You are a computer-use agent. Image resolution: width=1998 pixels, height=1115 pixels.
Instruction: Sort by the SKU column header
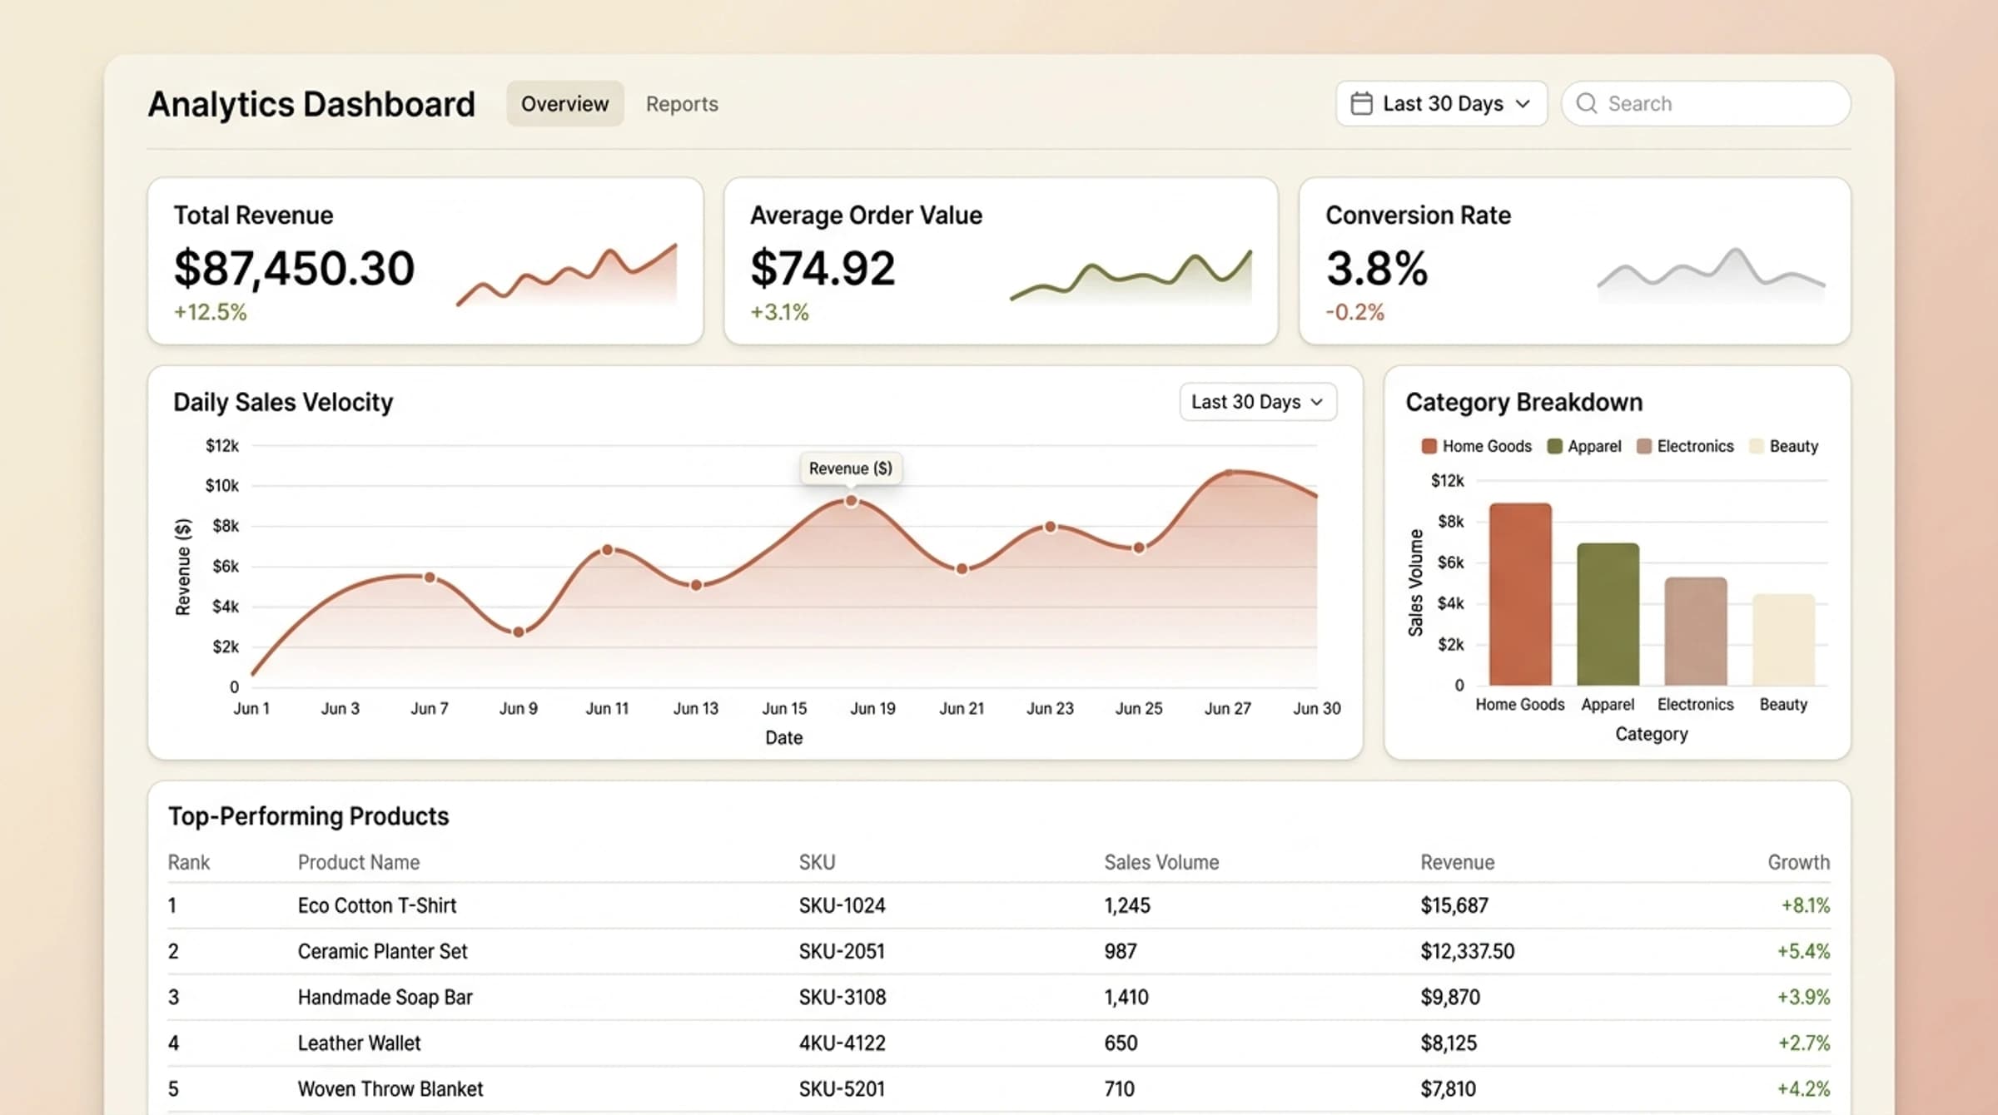pos(817,862)
